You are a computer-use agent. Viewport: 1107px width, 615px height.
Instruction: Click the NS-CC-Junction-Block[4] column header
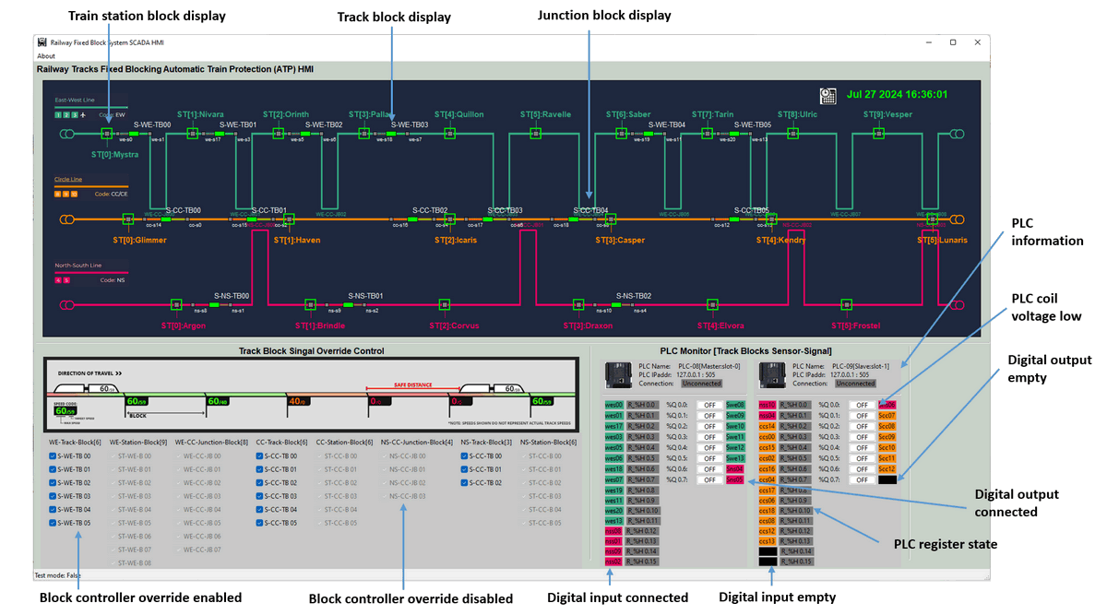419,443
